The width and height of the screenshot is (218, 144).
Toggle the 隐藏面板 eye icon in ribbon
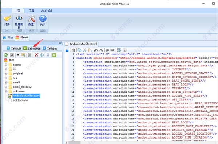pyautogui.click(x=19, y=18)
